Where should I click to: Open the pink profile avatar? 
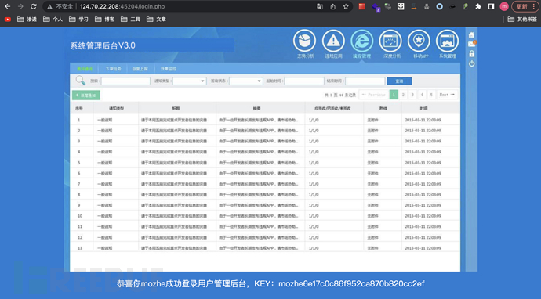504,6
